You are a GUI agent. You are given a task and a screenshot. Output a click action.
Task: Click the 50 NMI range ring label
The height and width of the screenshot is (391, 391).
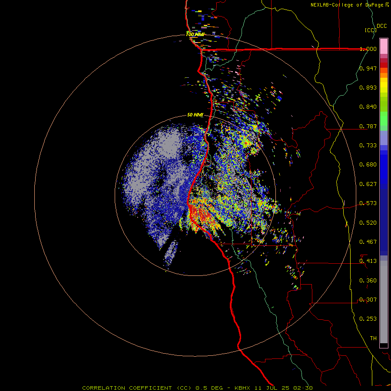195,115
